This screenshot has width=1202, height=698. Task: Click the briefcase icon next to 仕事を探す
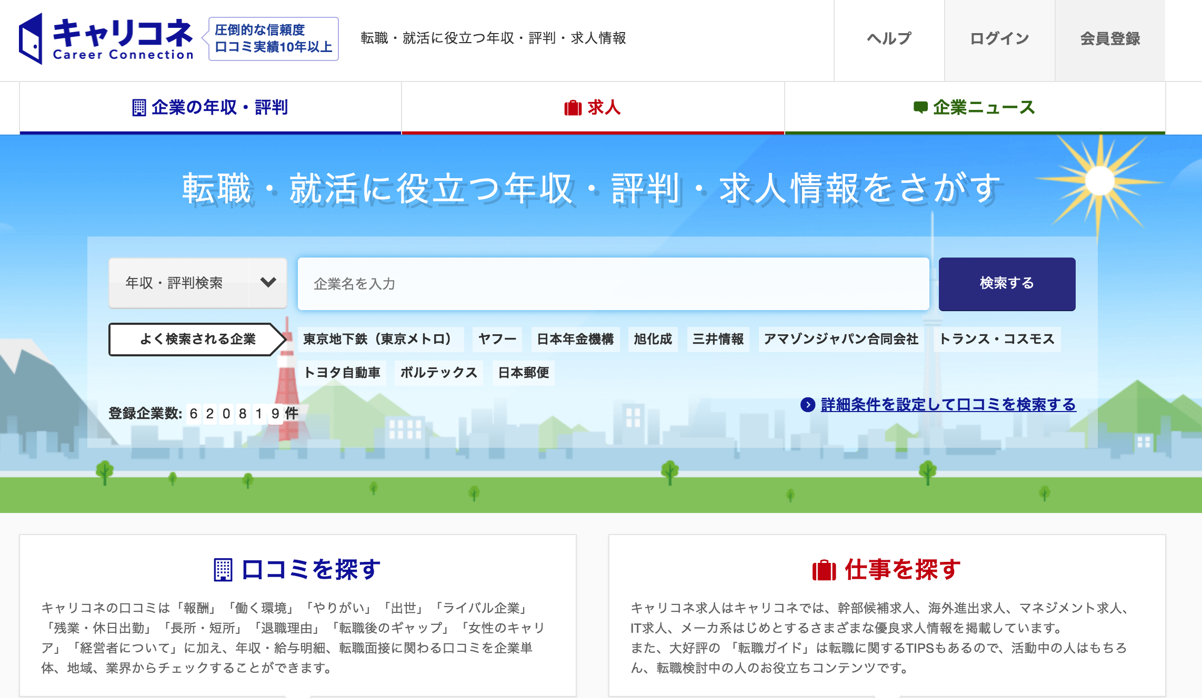click(x=824, y=570)
